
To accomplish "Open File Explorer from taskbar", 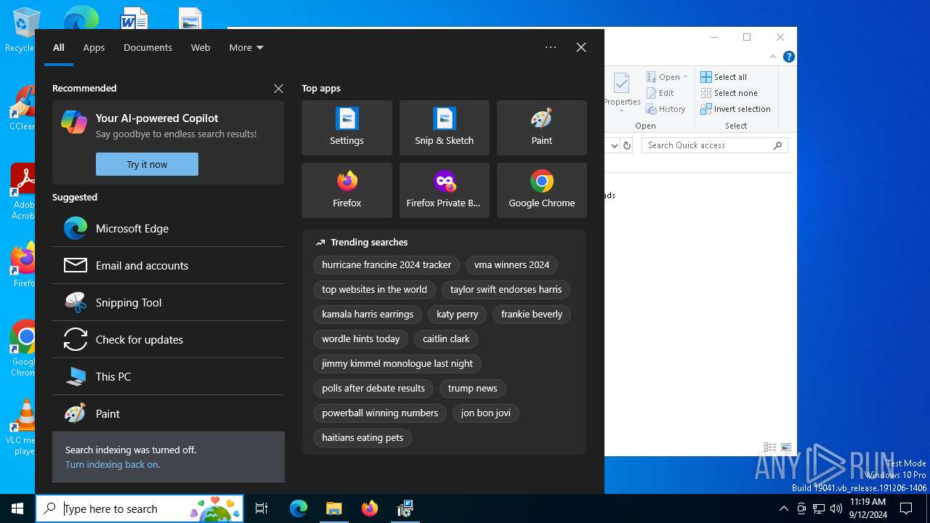I will coord(333,508).
